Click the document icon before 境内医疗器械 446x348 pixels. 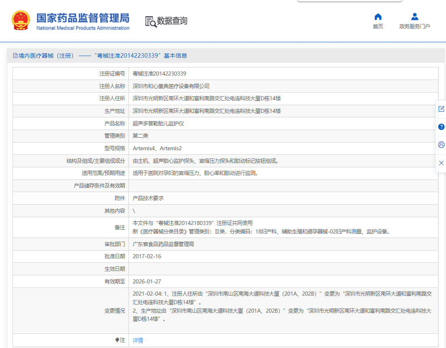[15, 56]
